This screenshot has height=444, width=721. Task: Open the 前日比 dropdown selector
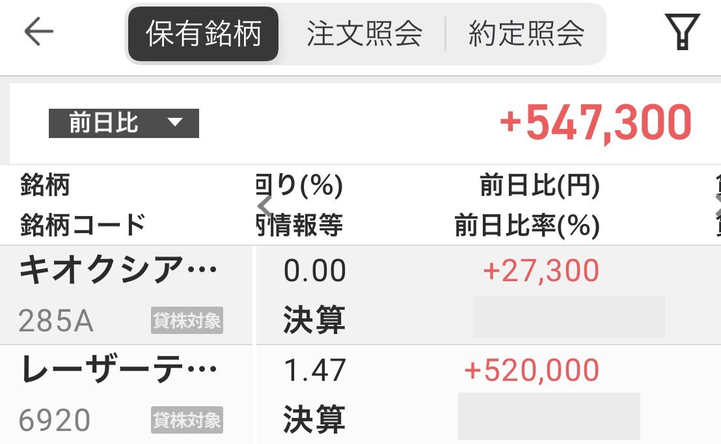(x=124, y=123)
